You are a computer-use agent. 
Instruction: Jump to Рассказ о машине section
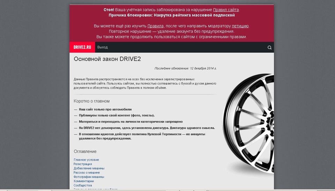[x=87, y=172]
